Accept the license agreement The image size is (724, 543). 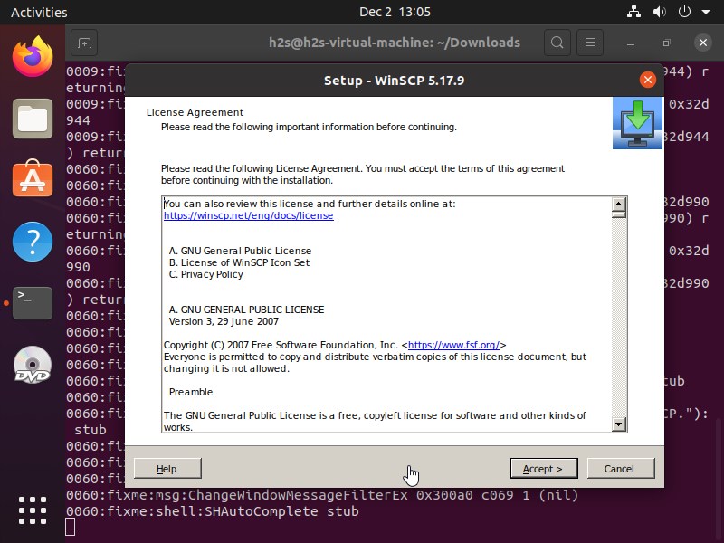point(544,469)
